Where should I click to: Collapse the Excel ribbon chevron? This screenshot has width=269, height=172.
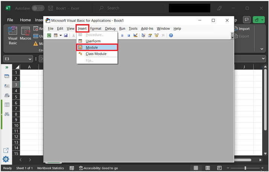[262, 49]
